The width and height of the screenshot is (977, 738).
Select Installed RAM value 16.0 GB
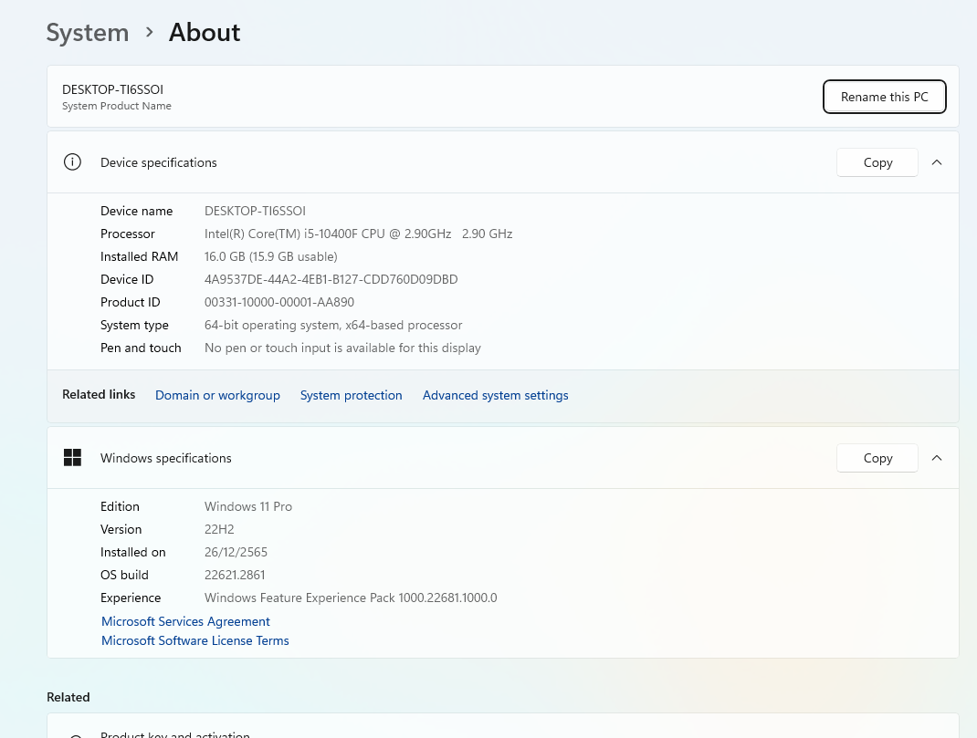point(271,256)
